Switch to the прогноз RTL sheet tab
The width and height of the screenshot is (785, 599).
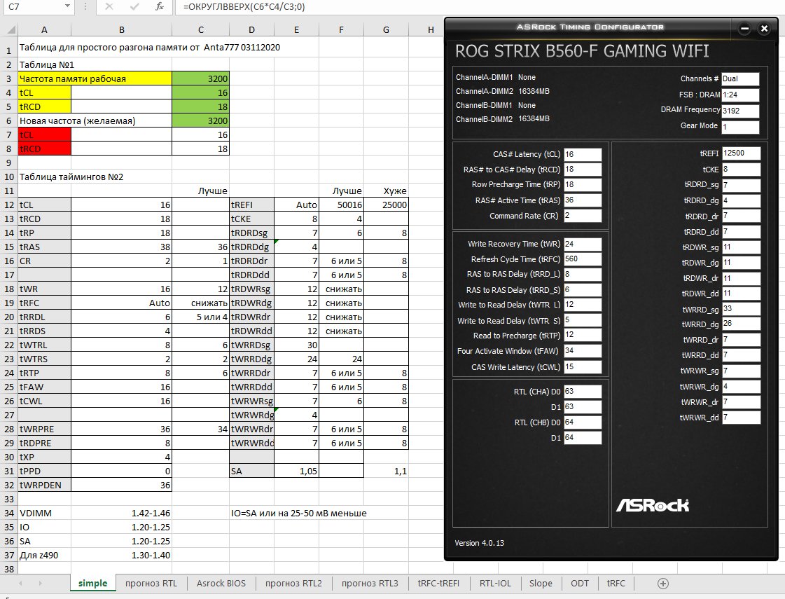click(151, 583)
